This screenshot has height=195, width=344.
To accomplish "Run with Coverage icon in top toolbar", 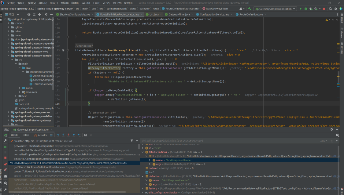I will [311, 9].
